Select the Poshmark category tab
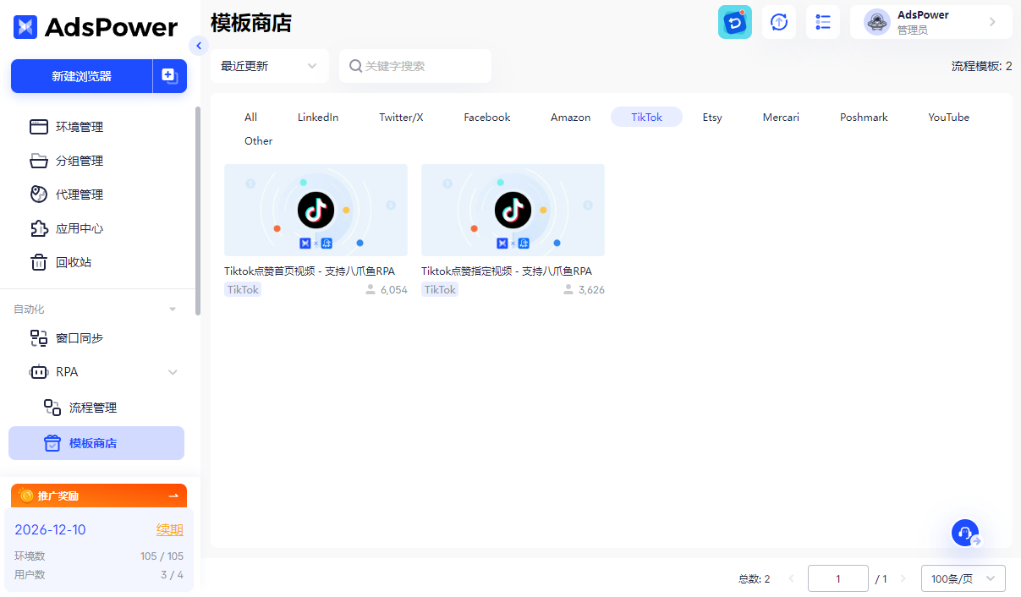The width and height of the screenshot is (1021, 597). tap(864, 118)
